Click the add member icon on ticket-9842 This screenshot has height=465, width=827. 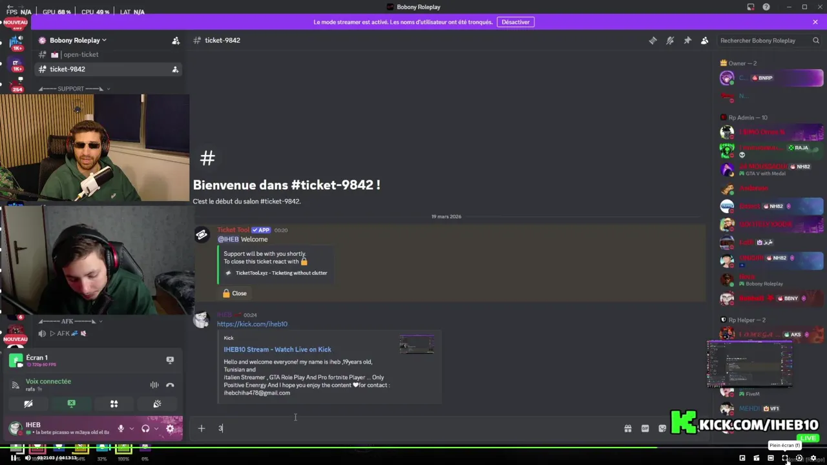[x=175, y=69]
